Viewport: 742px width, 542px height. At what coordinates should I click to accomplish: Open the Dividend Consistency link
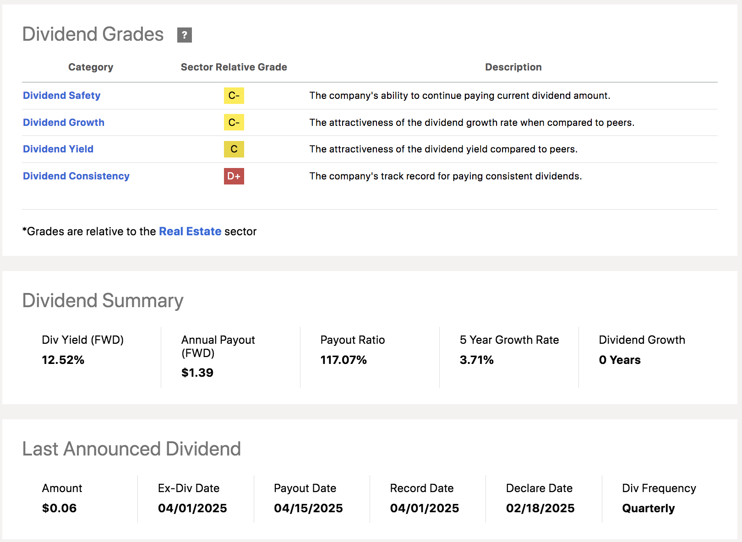pos(76,176)
